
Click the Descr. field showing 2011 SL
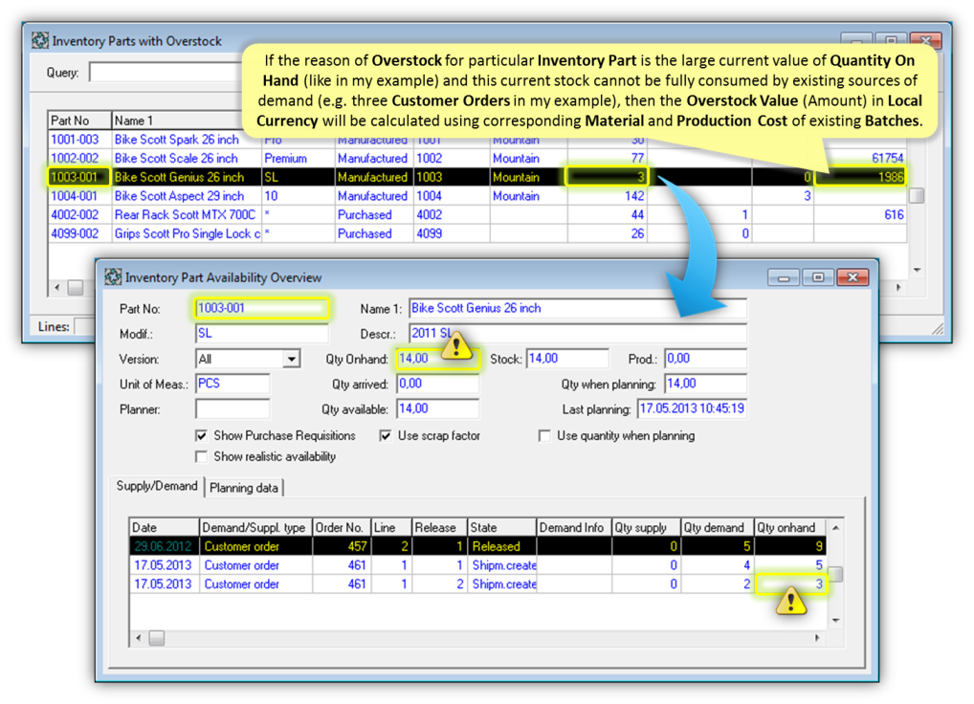coord(578,334)
